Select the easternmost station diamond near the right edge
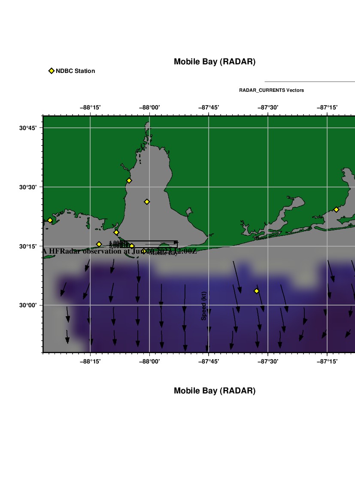This screenshot has height=502, width=355. [336, 209]
